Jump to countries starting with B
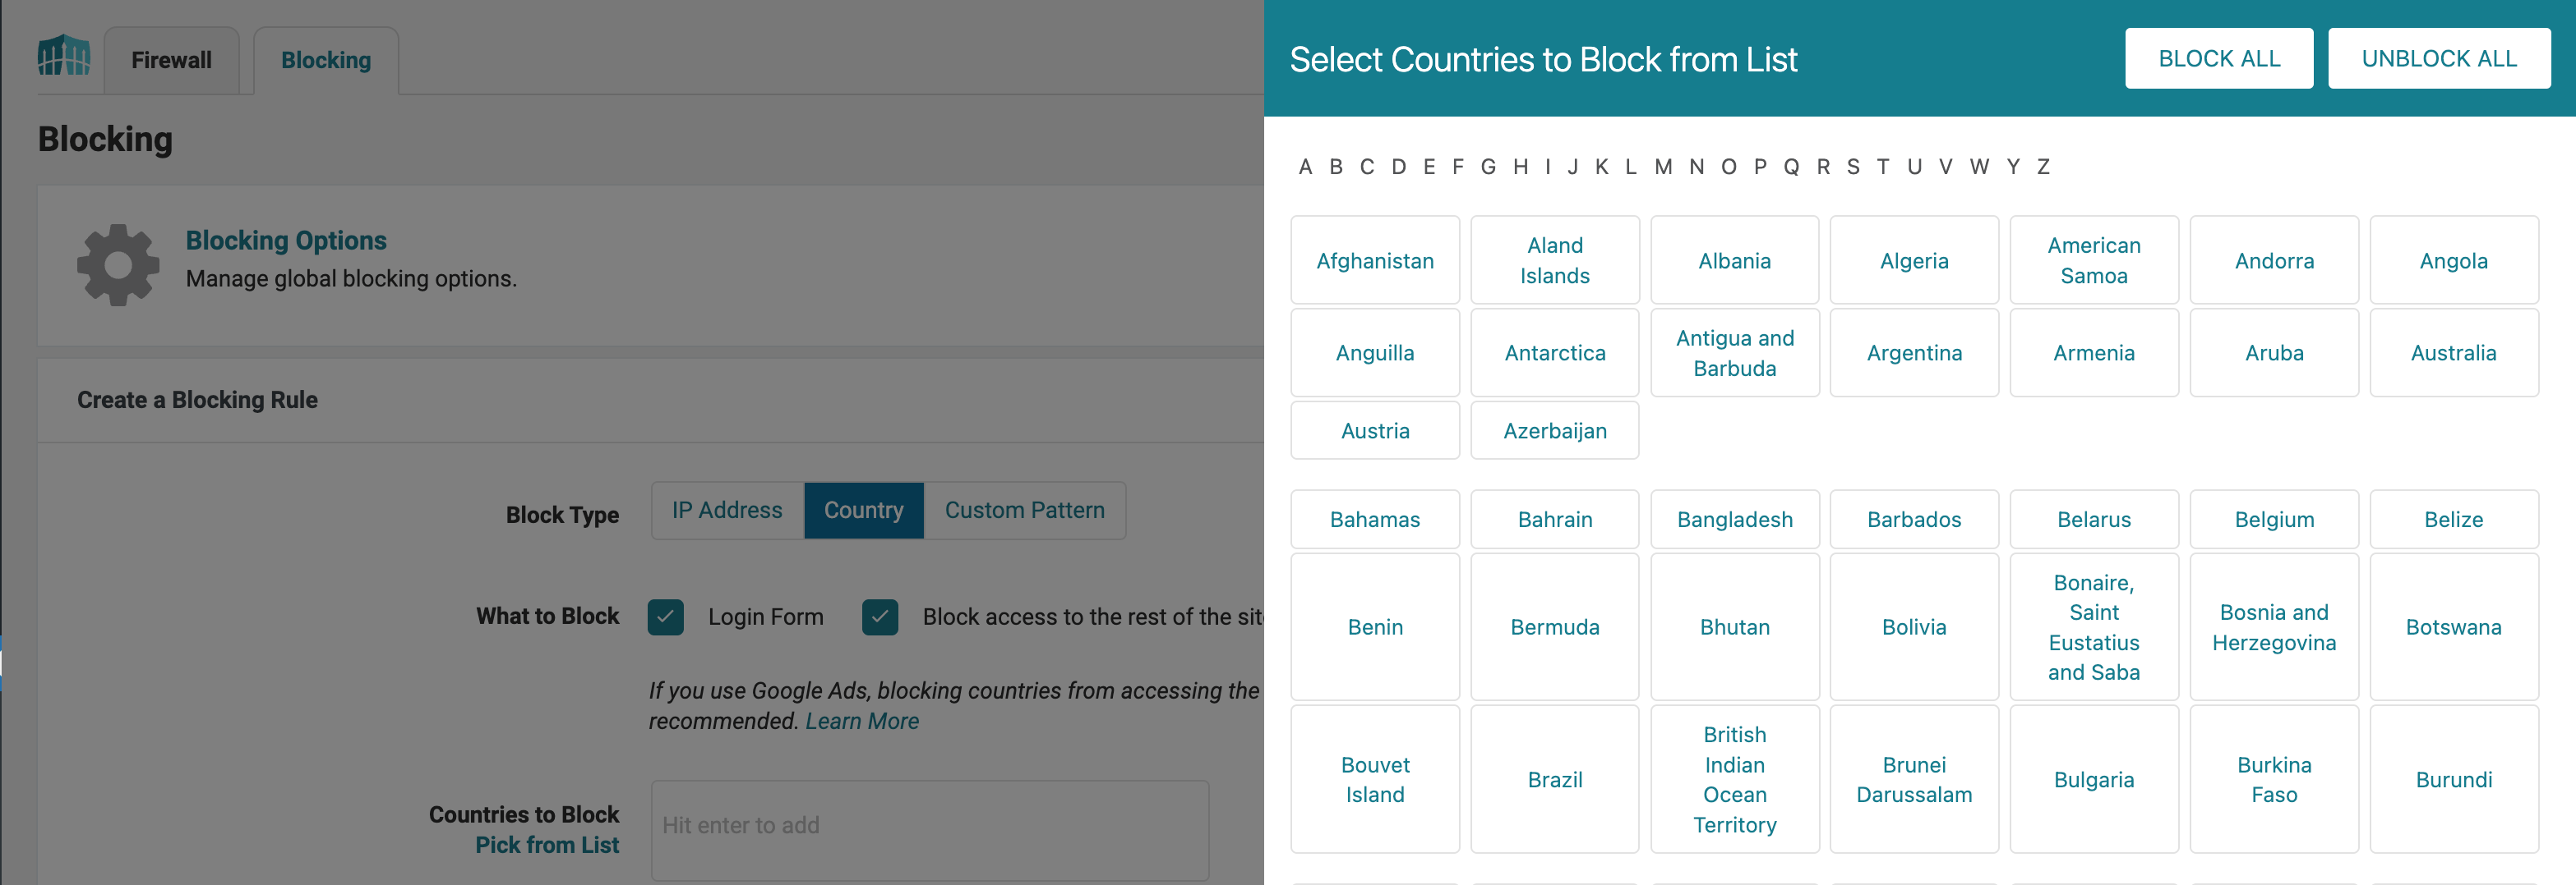Viewport: 2576px width, 885px height. (x=1336, y=167)
